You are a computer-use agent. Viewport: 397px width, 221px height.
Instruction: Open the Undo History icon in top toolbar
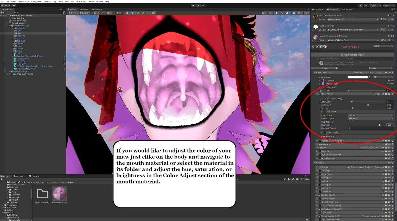tap(361, 5)
